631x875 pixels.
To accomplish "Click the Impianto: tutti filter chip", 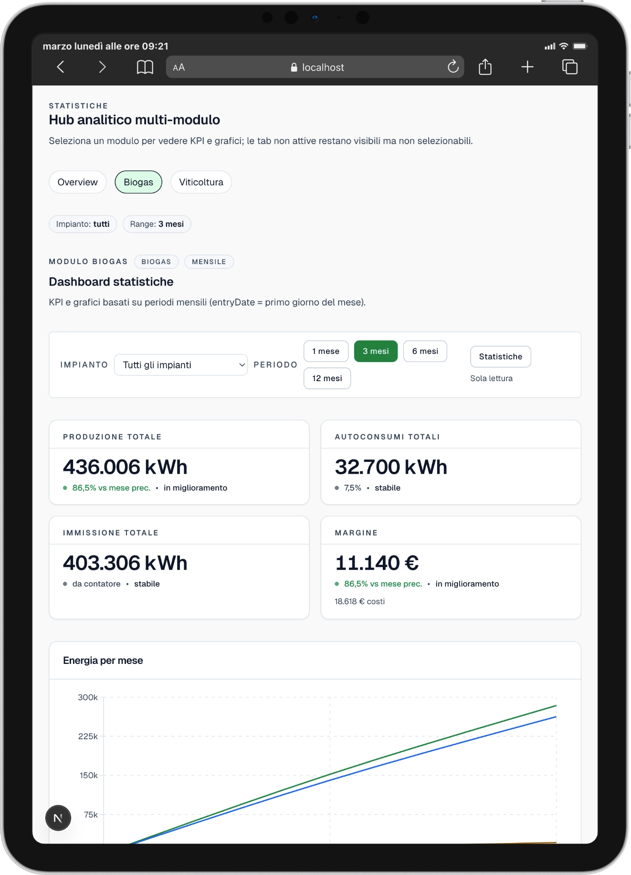I will [x=83, y=224].
